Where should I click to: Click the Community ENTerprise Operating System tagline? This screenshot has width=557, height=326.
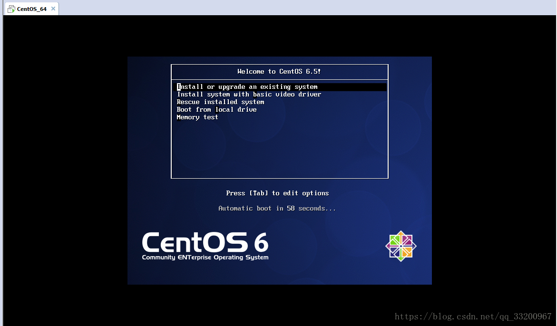point(205,258)
